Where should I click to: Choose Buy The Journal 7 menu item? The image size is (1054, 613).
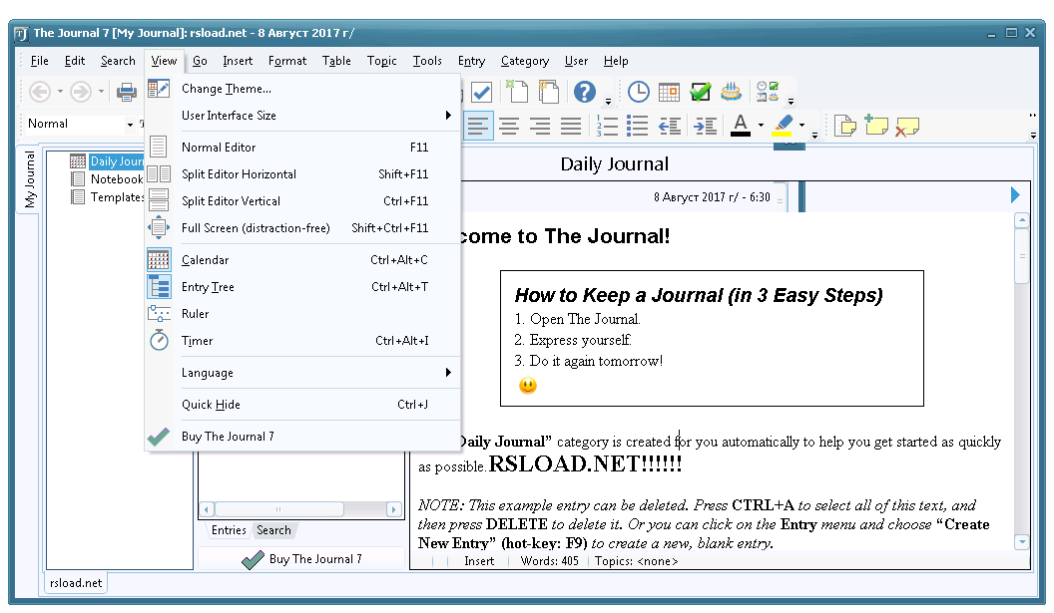302,437
